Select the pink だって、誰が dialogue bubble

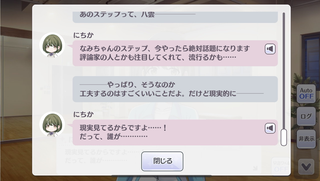(175, 133)
